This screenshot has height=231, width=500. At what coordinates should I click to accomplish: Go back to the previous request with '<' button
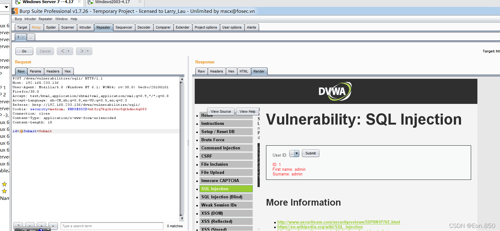click(63, 51)
